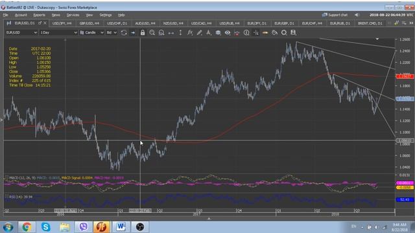Screen dimensions: 415x233
Task: Open the chart objects layers icon
Action: (218, 32)
